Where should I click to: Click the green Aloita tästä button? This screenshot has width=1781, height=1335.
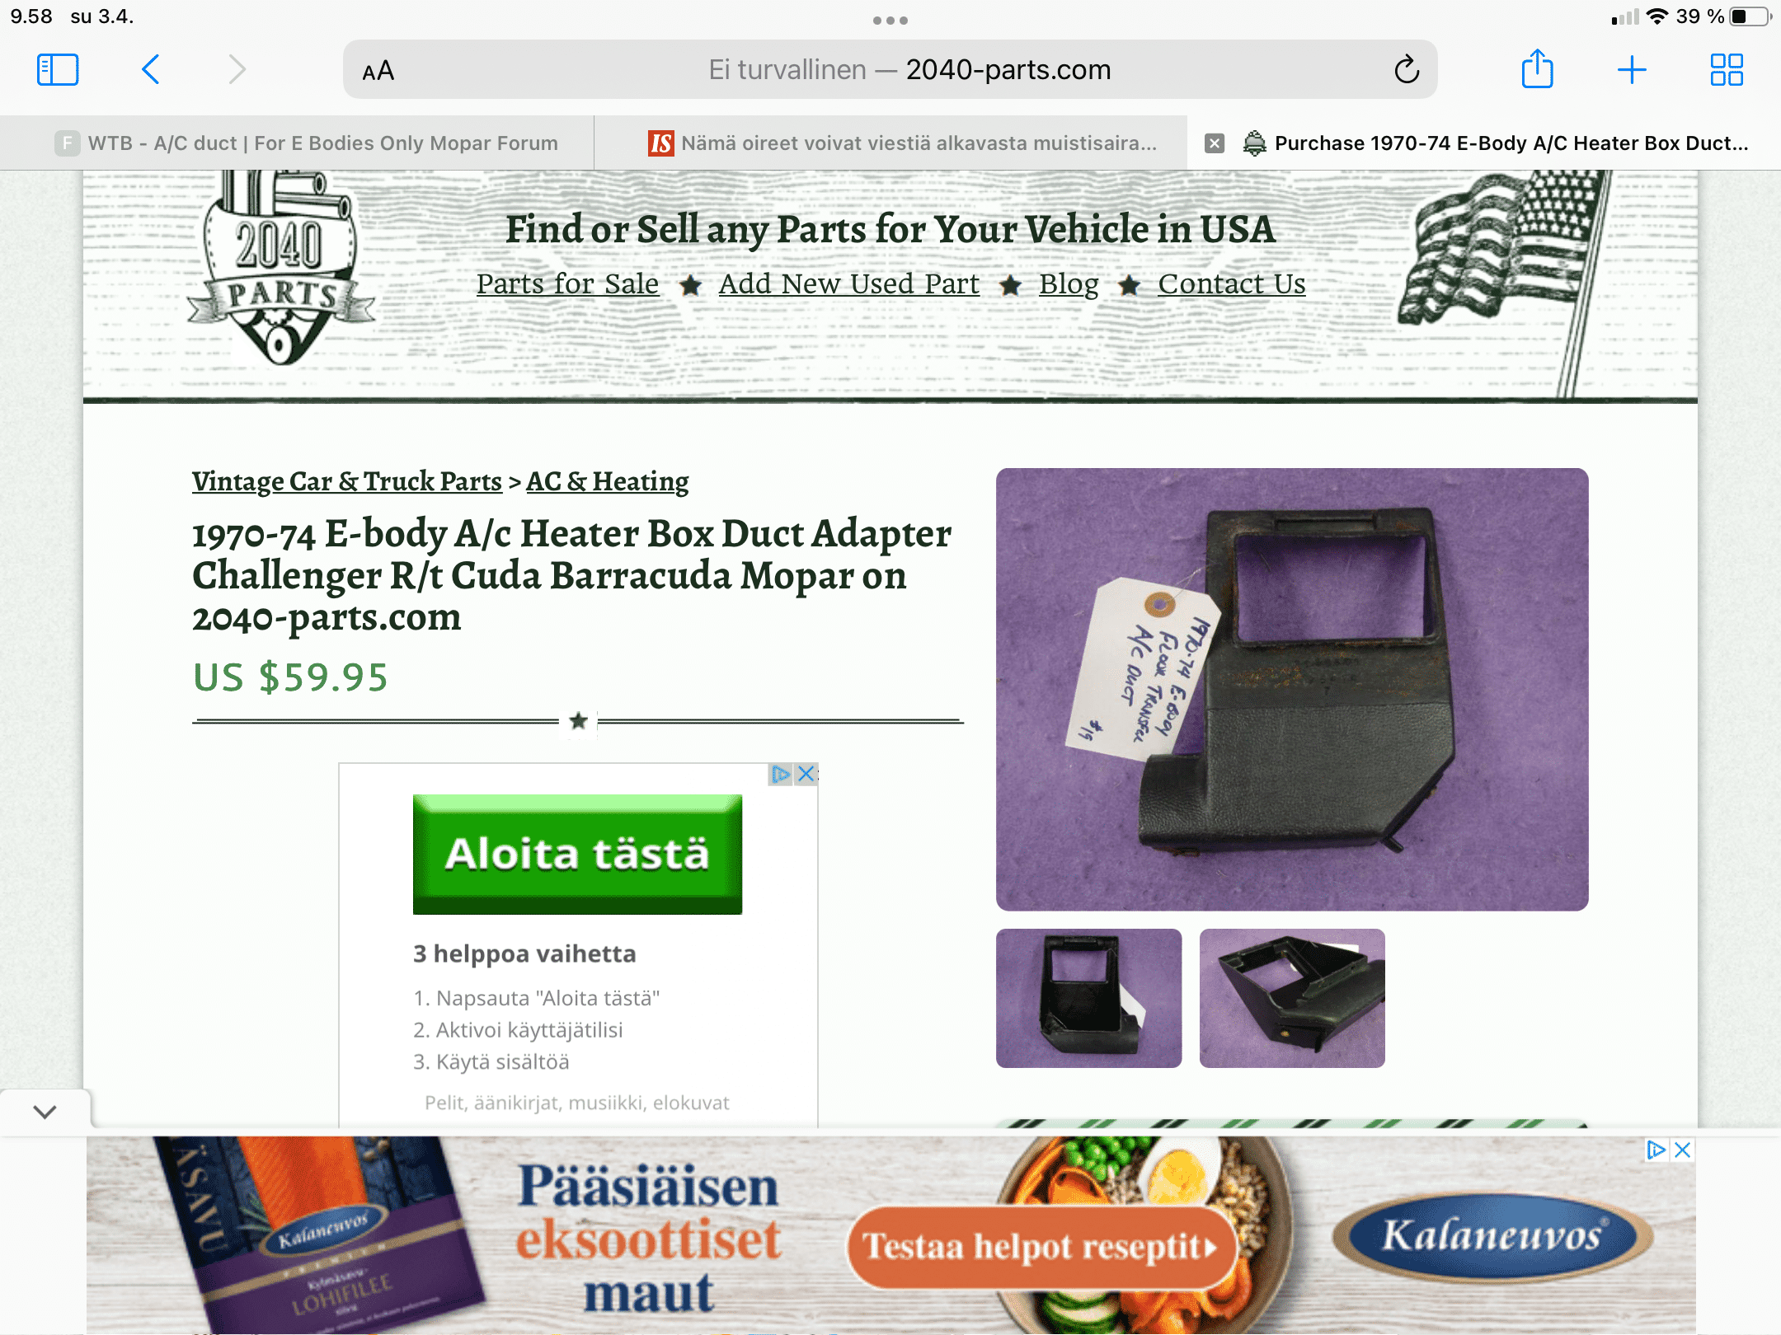(577, 854)
